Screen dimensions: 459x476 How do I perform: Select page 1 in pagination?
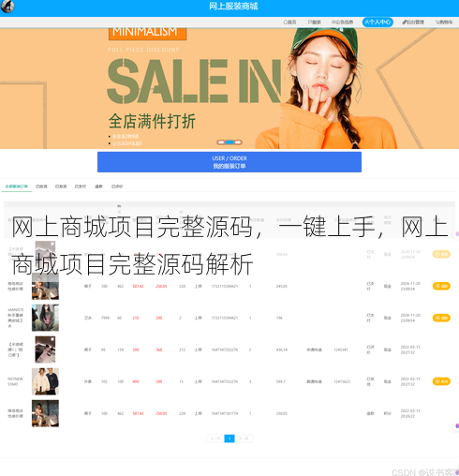[x=229, y=439]
